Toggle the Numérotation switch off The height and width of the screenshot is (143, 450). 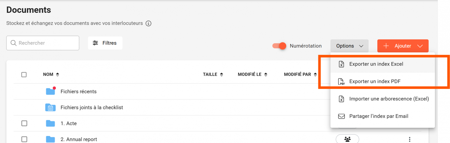click(279, 46)
